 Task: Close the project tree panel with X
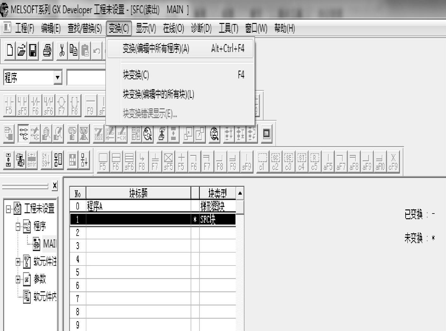click(55, 185)
